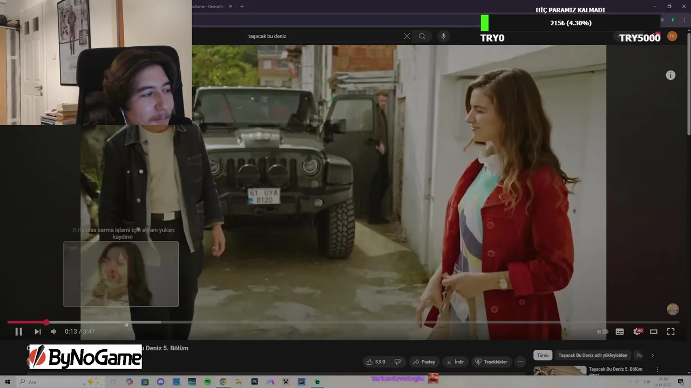Image resolution: width=691 pixels, height=388 pixels.
Task: Select 'Taşacak Bu Deniz adlı yükleyiciden' chip
Action: coord(593,355)
